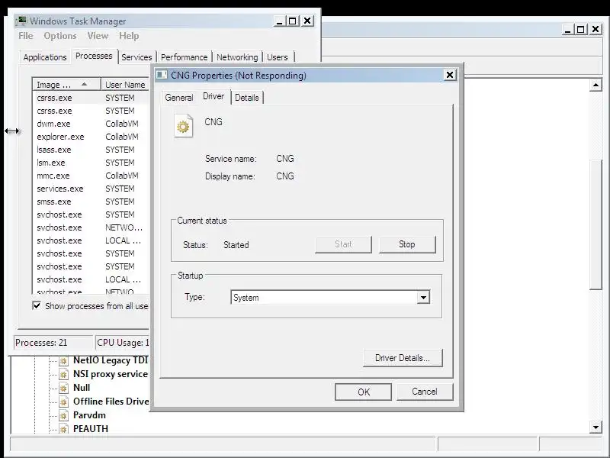
Task: Select the PEAUTH tree item
Action: (91, 429)
